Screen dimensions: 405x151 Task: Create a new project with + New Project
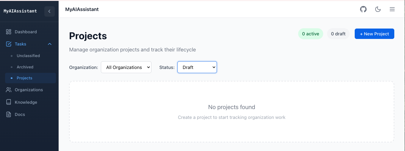click(374, 34)
